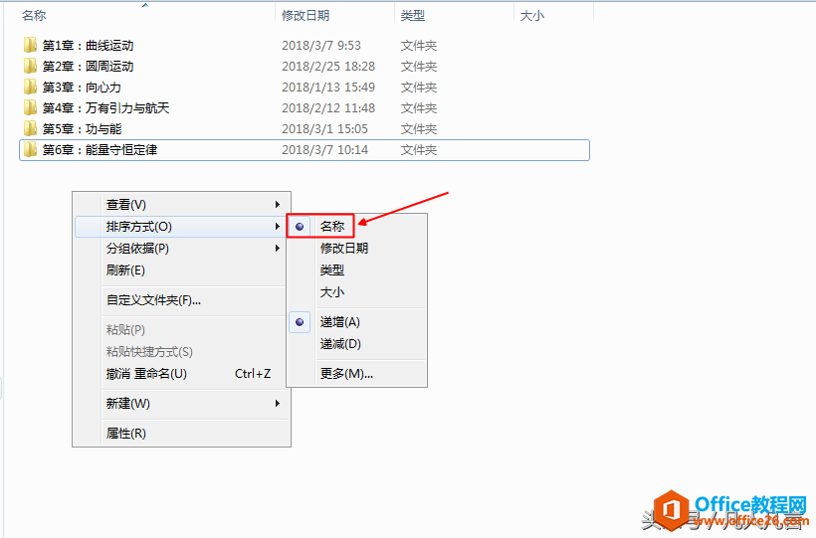Click the 大小 column header
The width and height of the screenshot is (816, 538).
pos(553,16)
